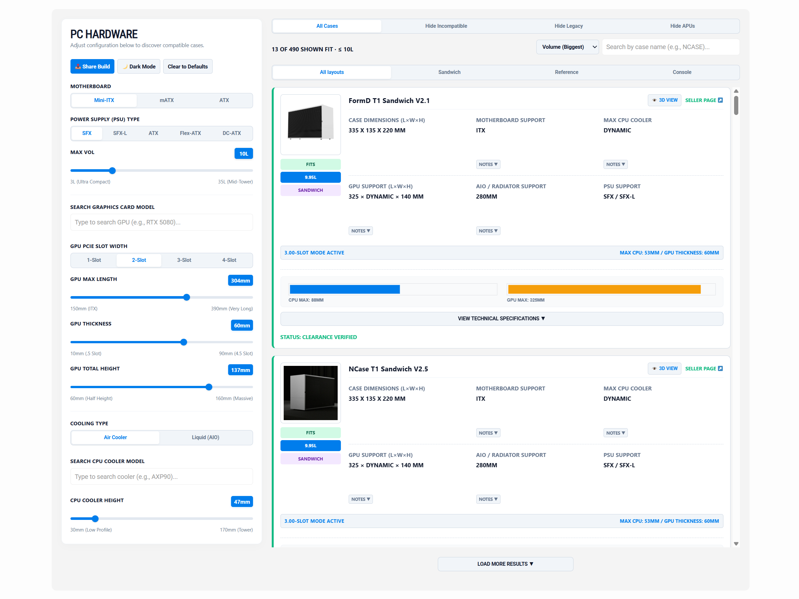The width and height of the screenshot is (799, 599).
Task: Open FormD T1 Seller Page external link
Action: [x=704, y=100]
